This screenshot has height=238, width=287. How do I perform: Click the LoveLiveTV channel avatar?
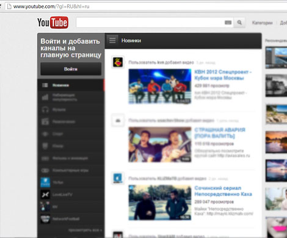(x=45, y=195)
